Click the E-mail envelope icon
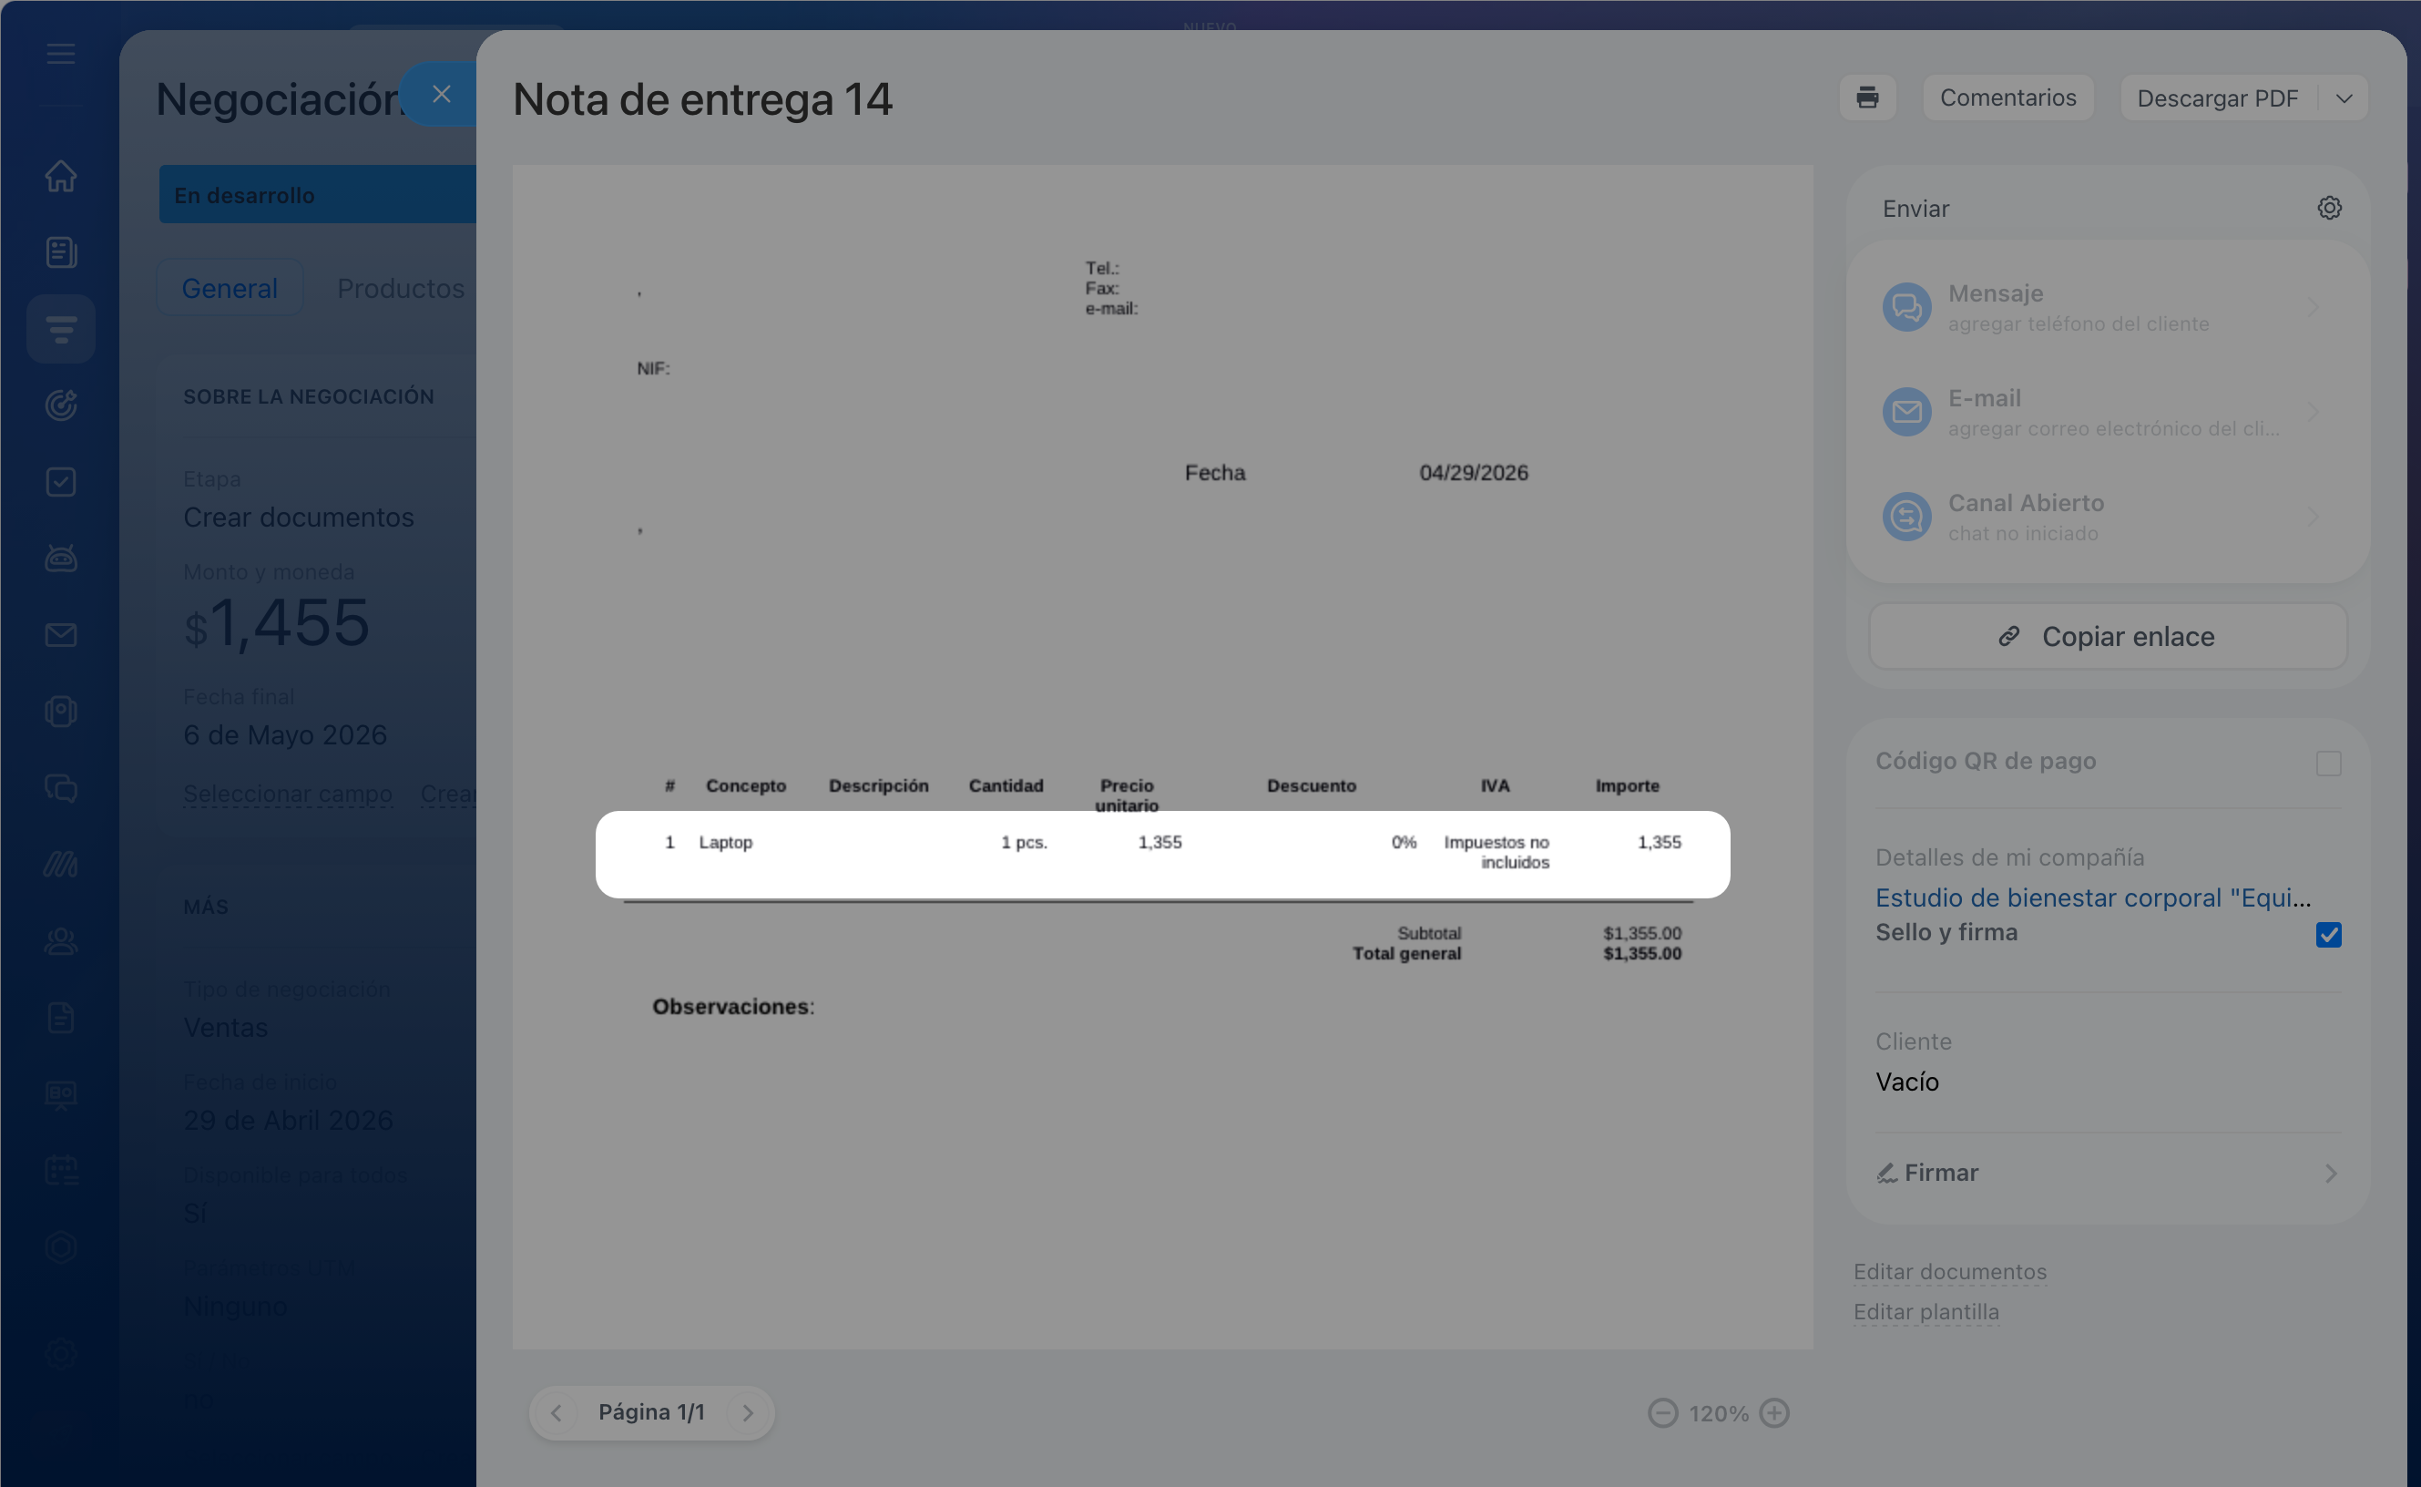Viewport: 2421px width, 1487px height. point(1906,412)
